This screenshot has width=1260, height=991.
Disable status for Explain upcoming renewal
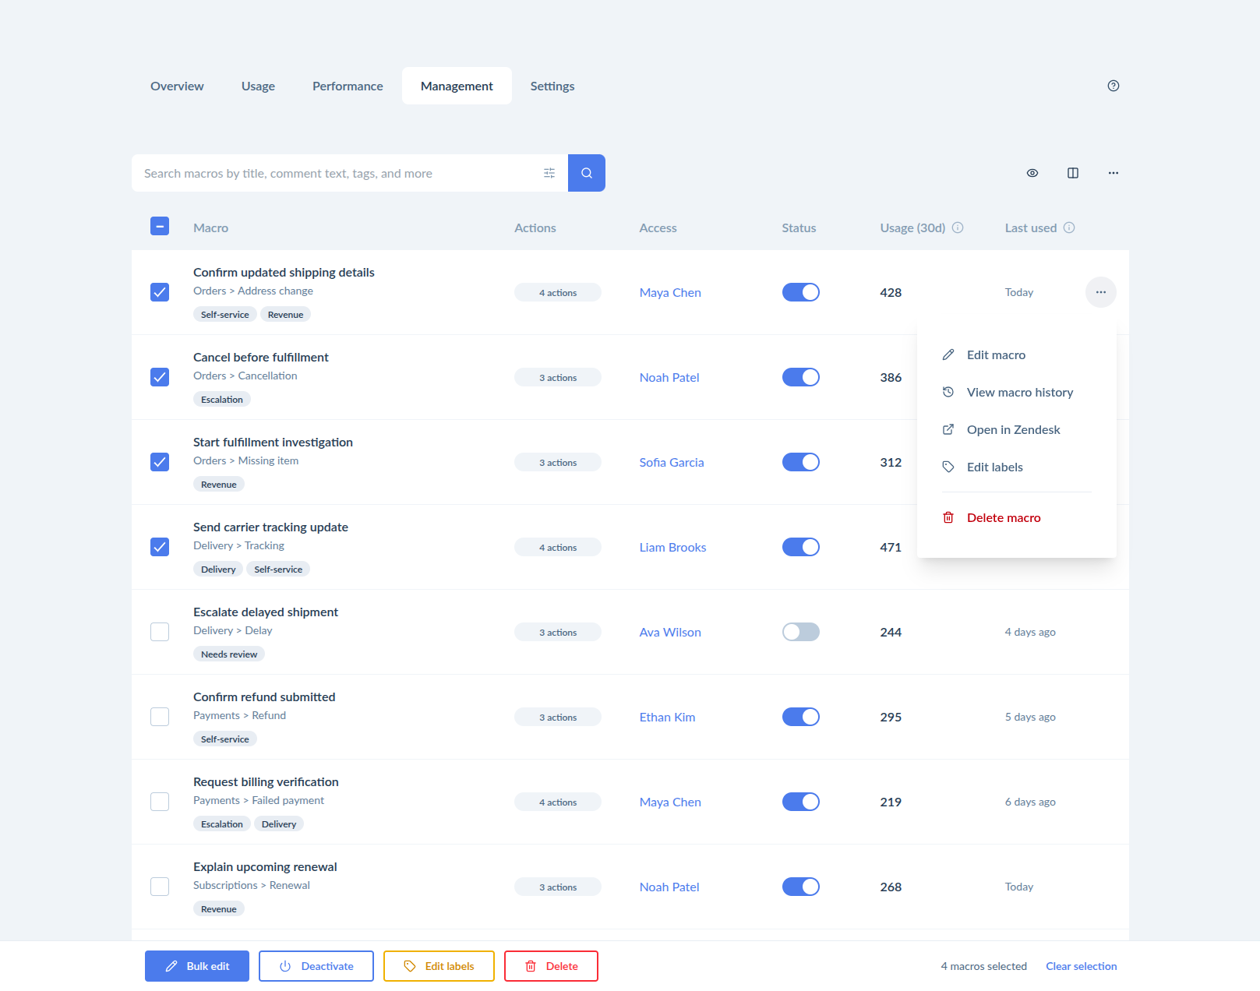(801, 887)
